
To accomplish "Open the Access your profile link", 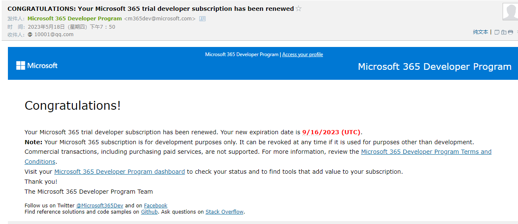I will [x=302, y=54].
